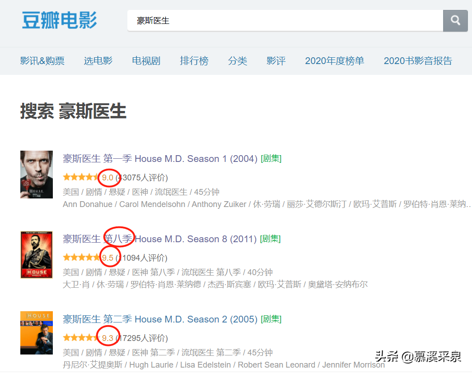View the 排行榜 rankings
Image resolution: width=472 pixels, height=373 pixels.
tap(194, 61)
